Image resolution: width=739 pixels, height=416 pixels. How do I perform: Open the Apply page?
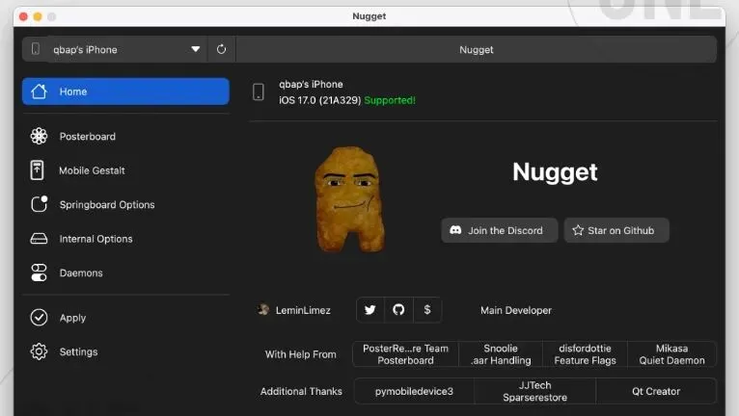125,318
